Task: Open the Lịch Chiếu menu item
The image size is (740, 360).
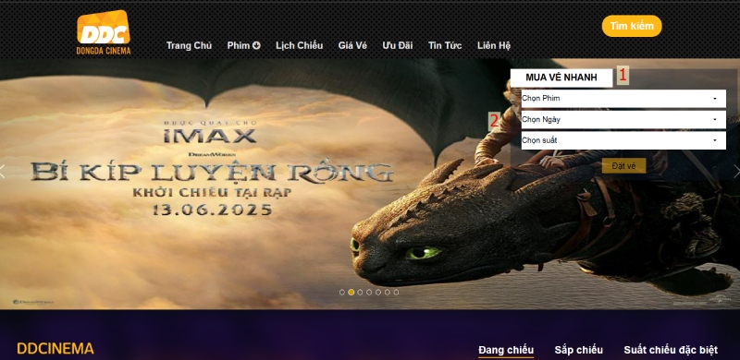Action: (299, 46)
